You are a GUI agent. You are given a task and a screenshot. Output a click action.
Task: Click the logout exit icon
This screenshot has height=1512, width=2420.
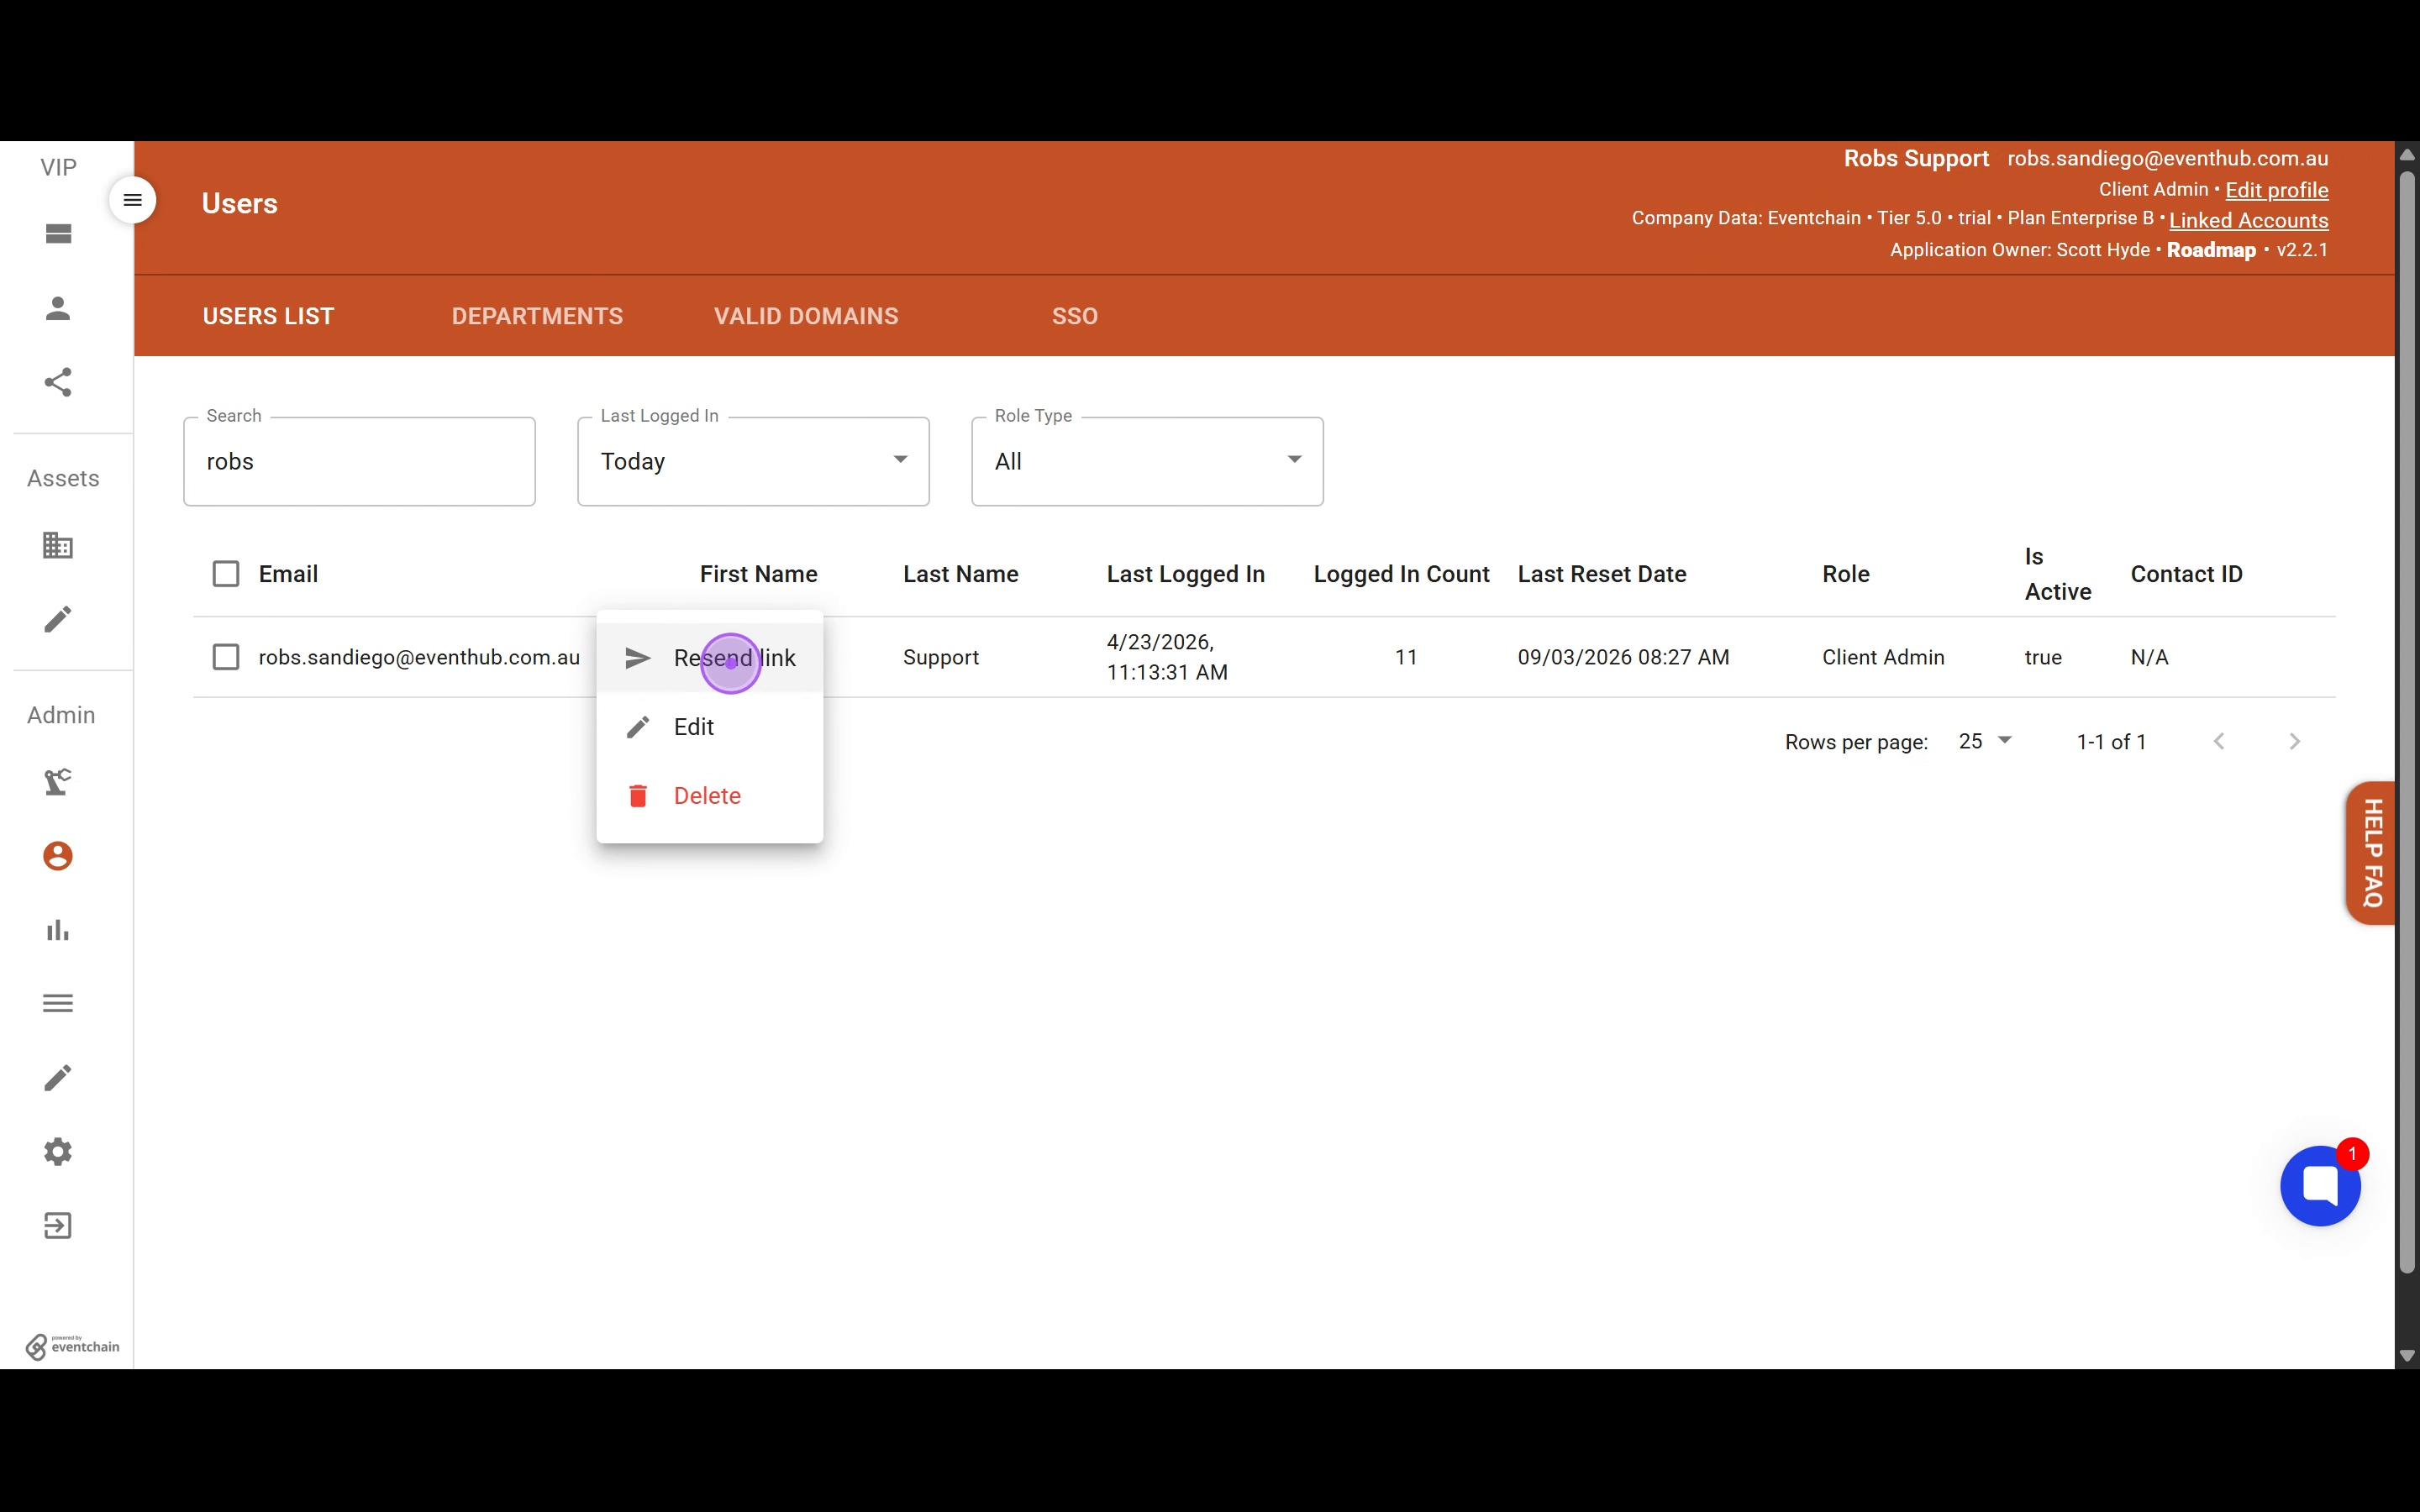pyautogui.click(x=58, y=1225)
